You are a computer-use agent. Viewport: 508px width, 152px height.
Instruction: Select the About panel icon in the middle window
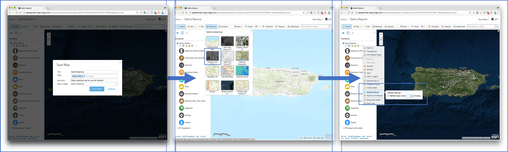(177, 33)
